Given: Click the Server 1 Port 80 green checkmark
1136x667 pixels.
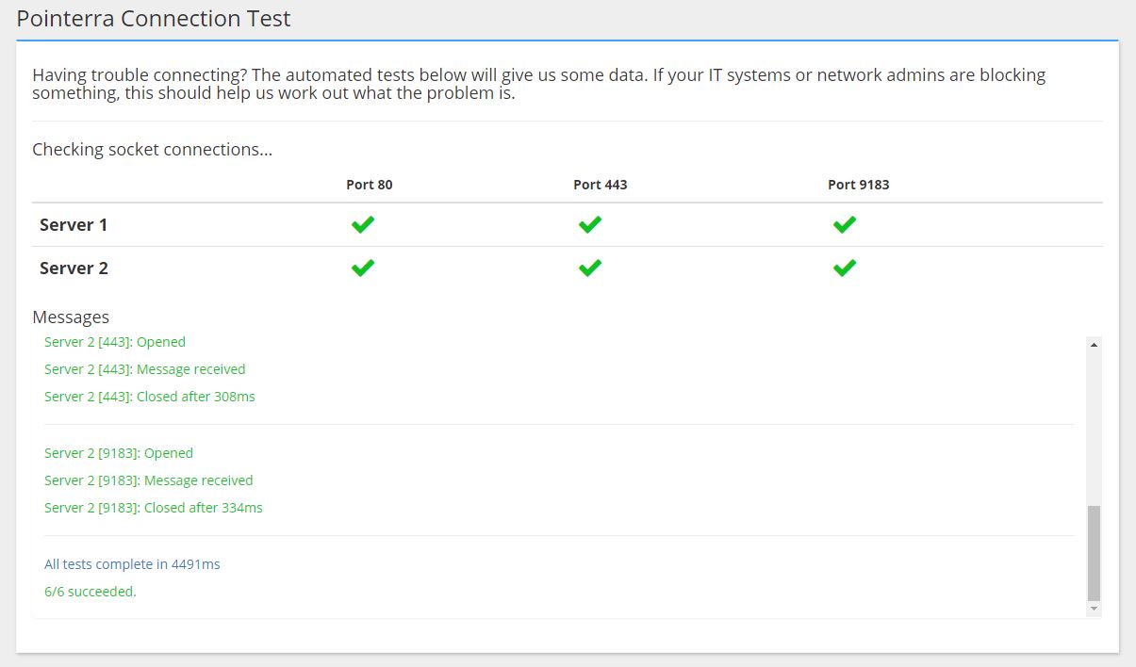Looking at the screenshot, I should [363, 224].
